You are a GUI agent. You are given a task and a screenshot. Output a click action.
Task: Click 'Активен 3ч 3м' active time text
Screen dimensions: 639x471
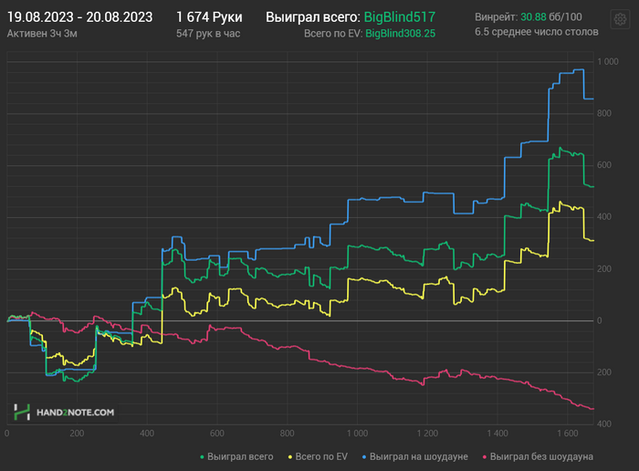tap(42, 34)
